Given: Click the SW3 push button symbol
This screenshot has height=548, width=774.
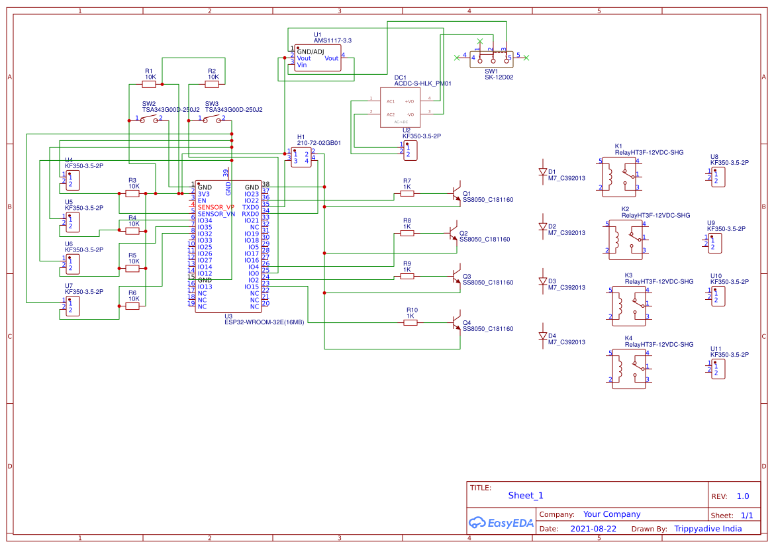Looking at the screenshot, I should [x=211, y=119].
